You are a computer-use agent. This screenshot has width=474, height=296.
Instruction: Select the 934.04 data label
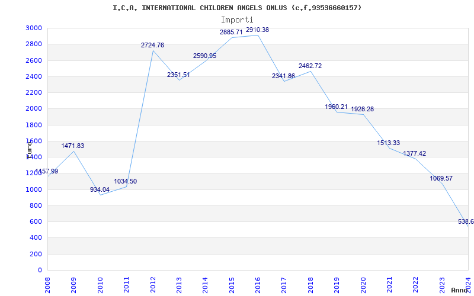[x=100, y=189]
